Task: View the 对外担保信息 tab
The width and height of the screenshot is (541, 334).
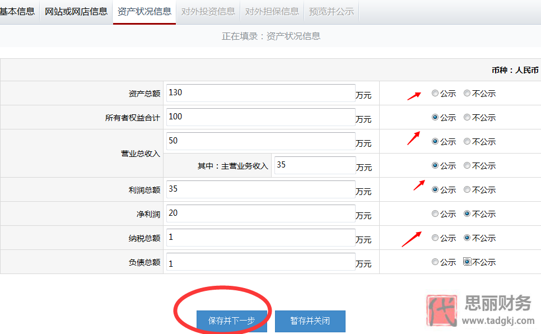Action: click(x=272, y=11)
